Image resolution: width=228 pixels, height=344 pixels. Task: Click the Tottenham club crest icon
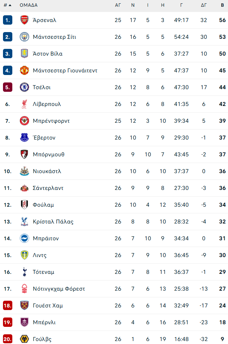(24, 272)
